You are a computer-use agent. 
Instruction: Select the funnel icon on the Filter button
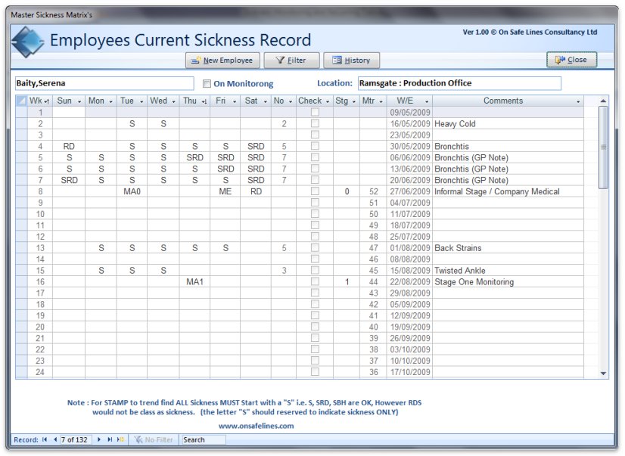pyautogui.click(x=279, y=60)
